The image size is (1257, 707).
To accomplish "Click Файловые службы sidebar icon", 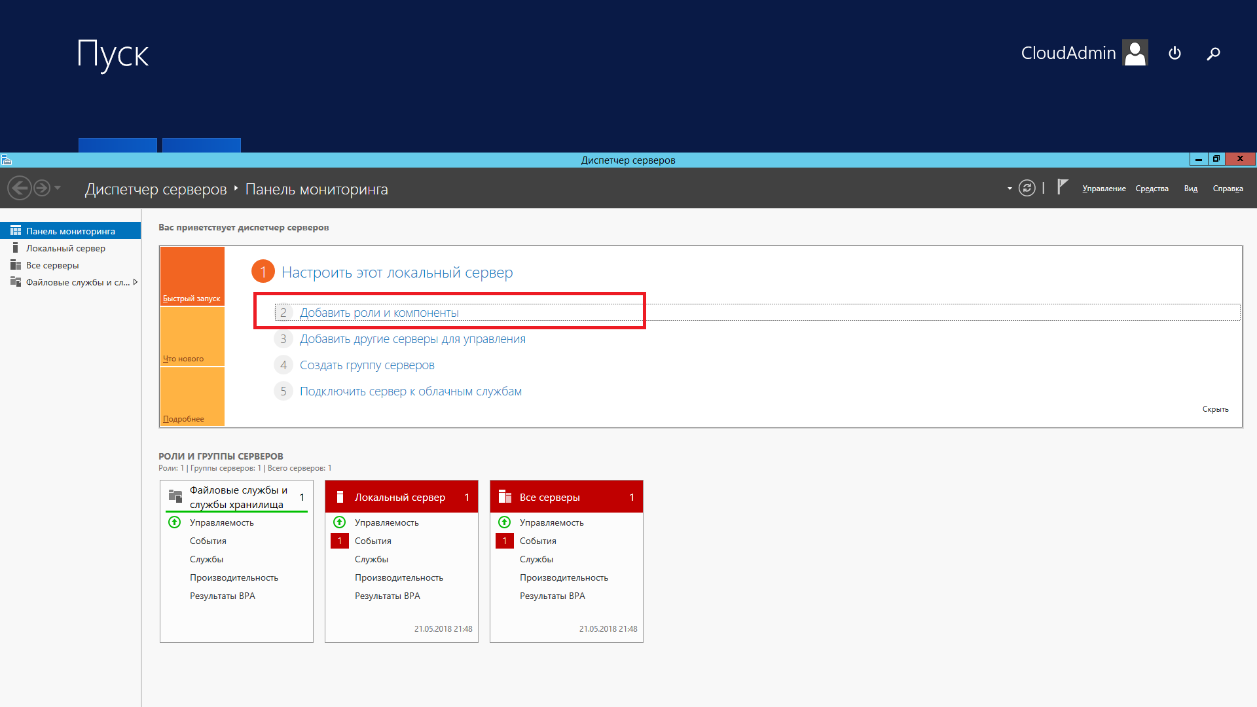I will [x=16, y=281].
